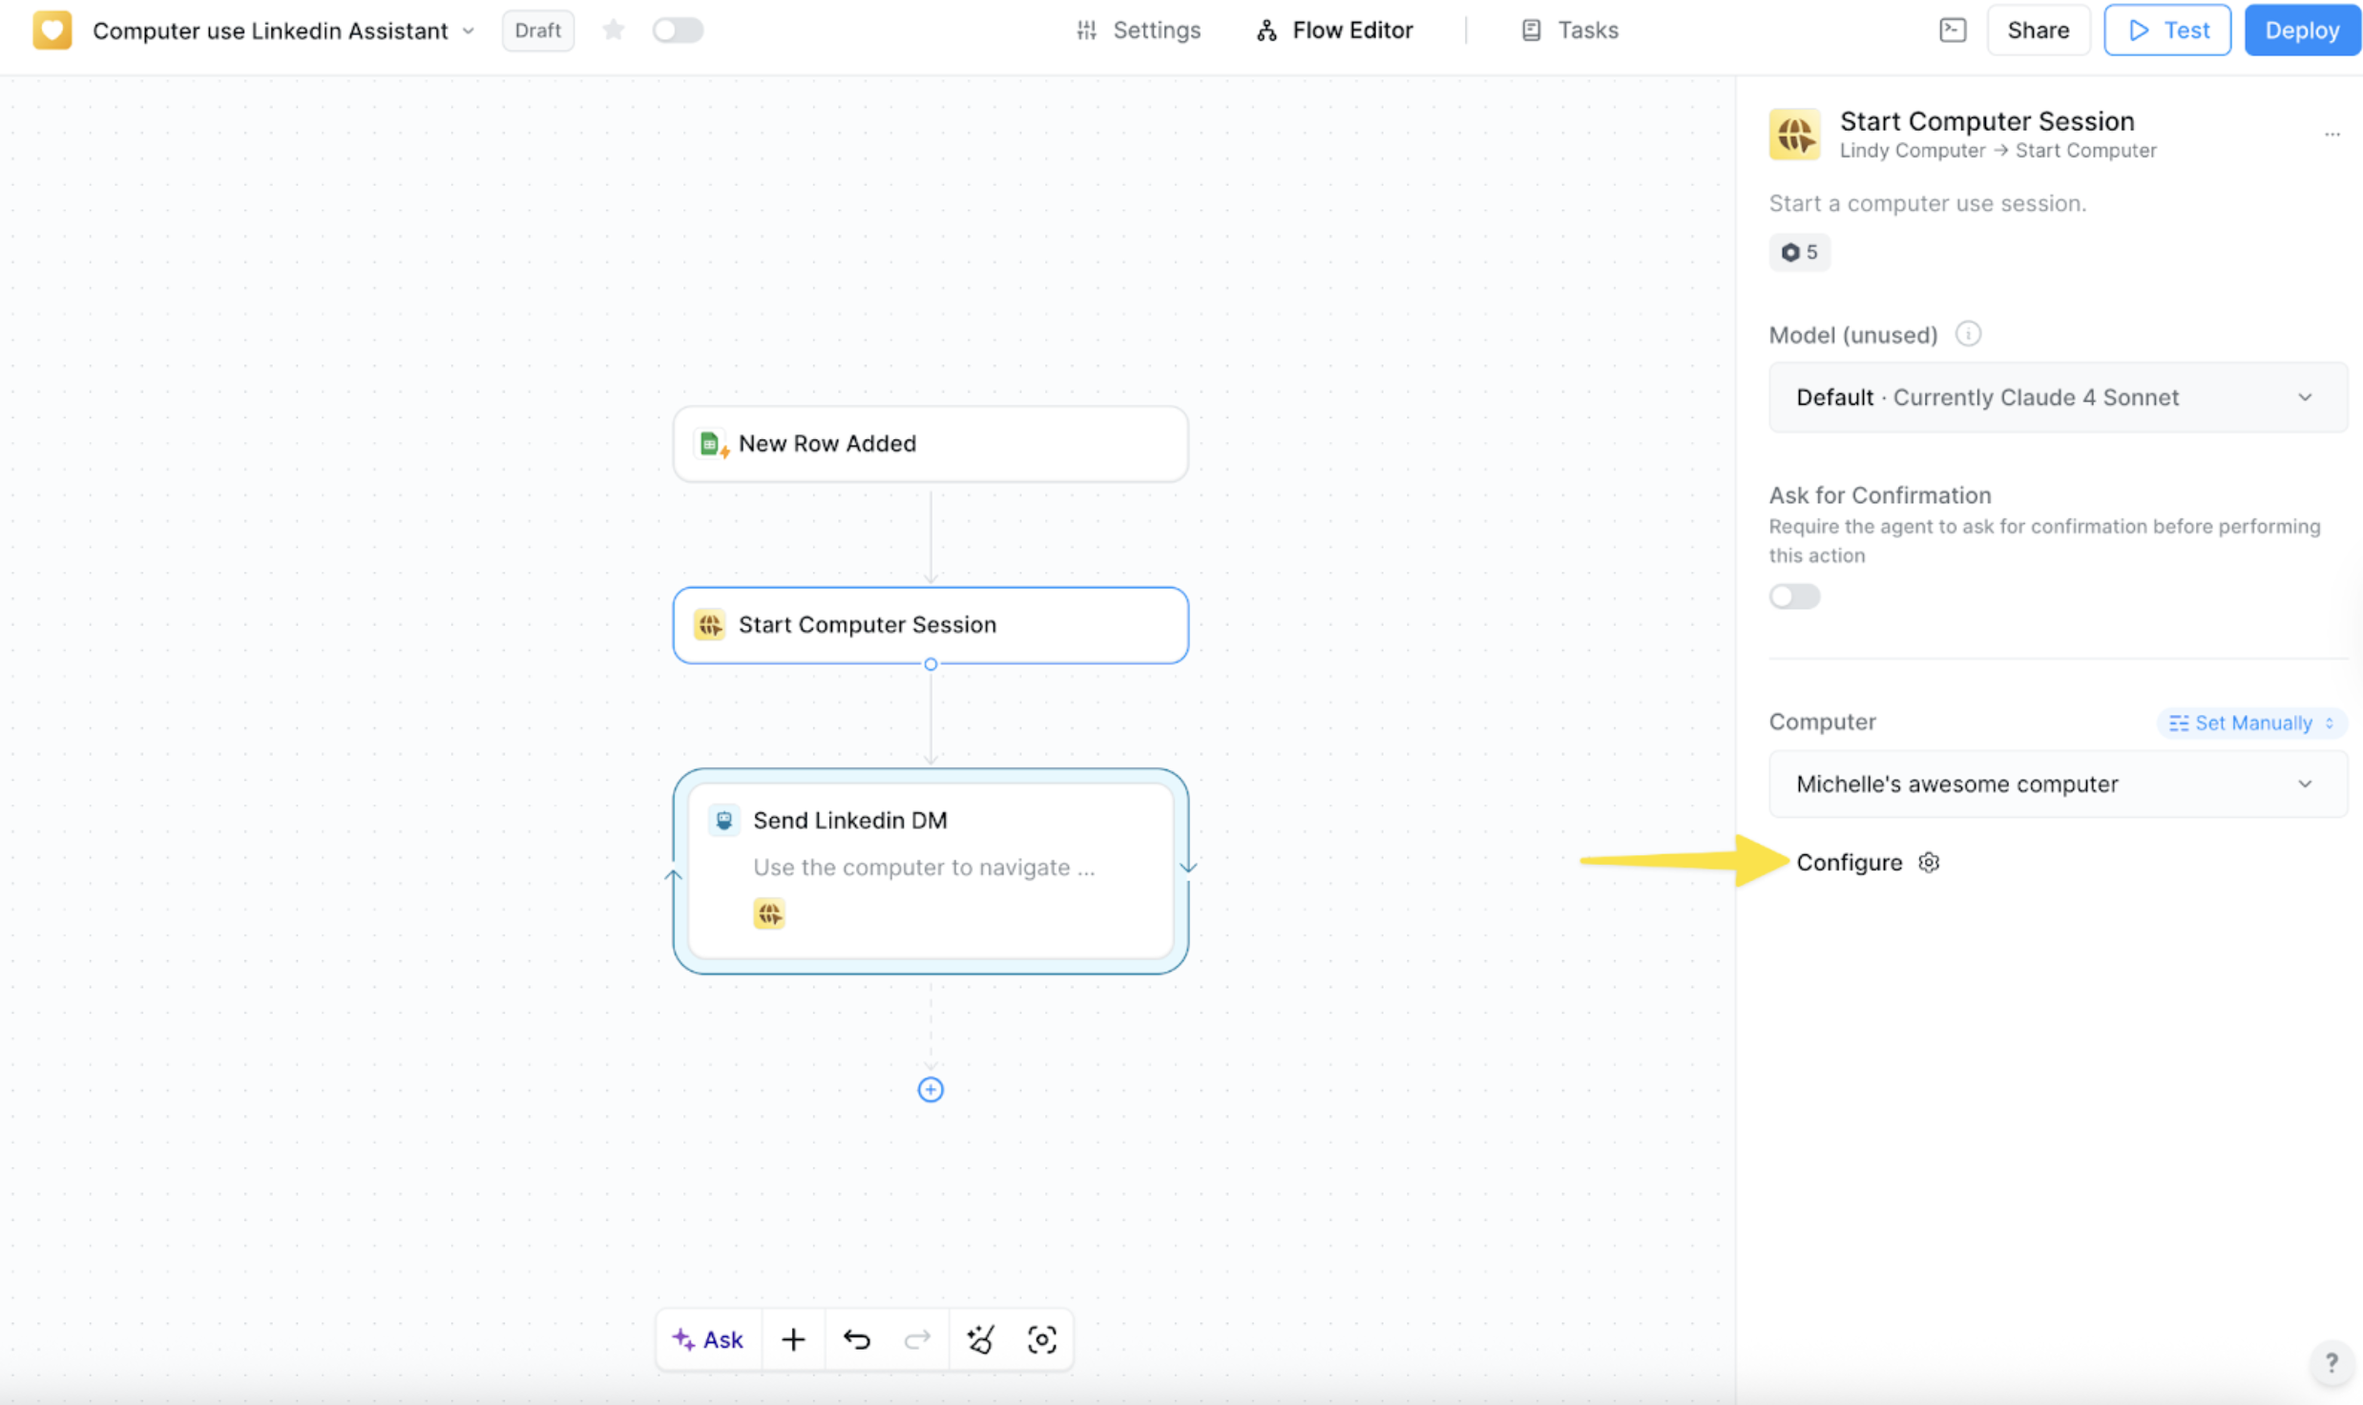Open the Settings menu in the header
This screenshot has height=1405, width=2363.
(x=1138, y=30)
